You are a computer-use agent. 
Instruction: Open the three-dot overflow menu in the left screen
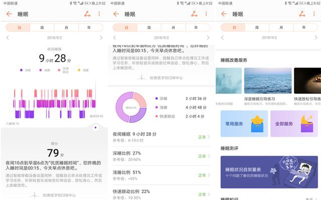click(99, 14)
